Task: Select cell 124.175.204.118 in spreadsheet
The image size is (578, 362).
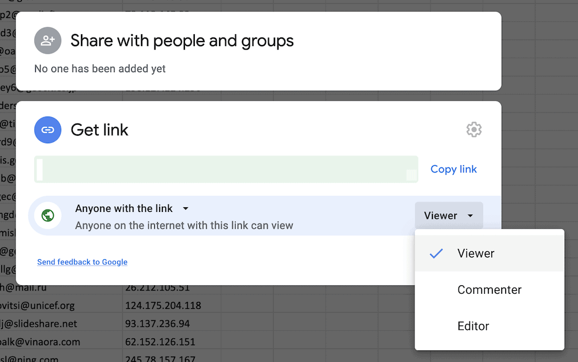Action: click(172, 305)
